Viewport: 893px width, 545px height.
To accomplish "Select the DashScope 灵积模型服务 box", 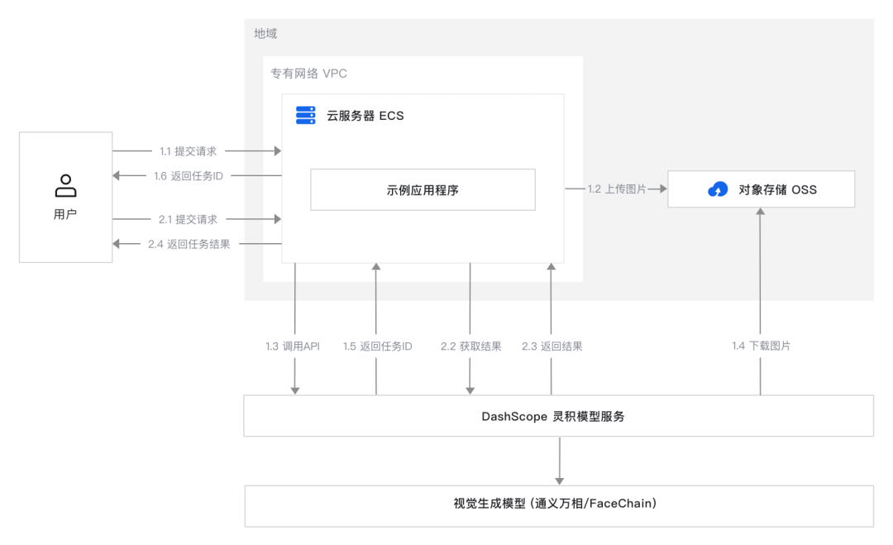I will point(559,416).
